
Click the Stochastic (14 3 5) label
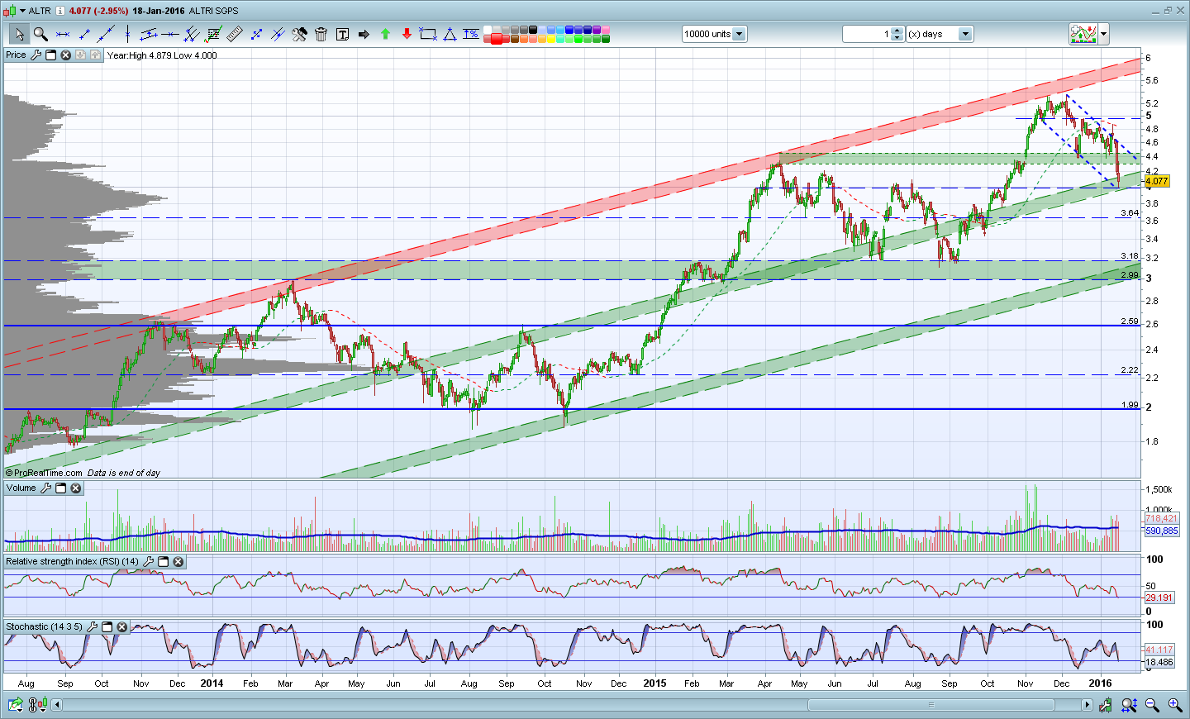(45, 627)
